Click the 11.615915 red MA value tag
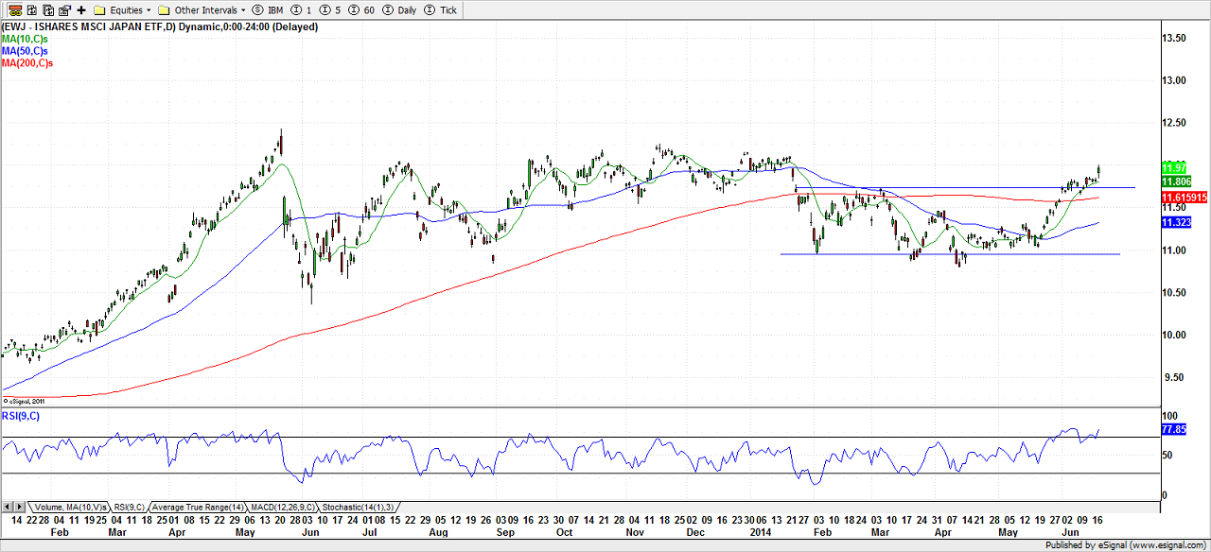 pyautogui.click(x=1183, y=197)
